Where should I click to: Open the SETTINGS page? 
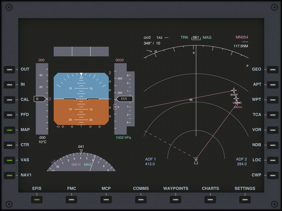[245, 199]
